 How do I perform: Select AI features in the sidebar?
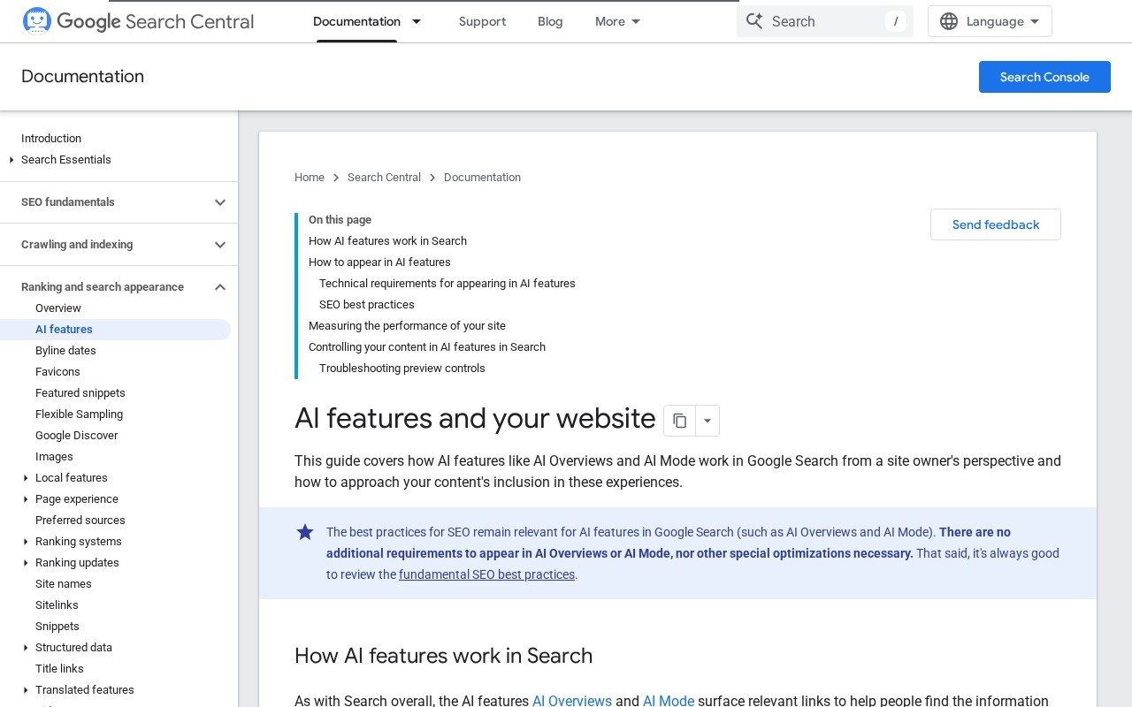click(115, 330)
